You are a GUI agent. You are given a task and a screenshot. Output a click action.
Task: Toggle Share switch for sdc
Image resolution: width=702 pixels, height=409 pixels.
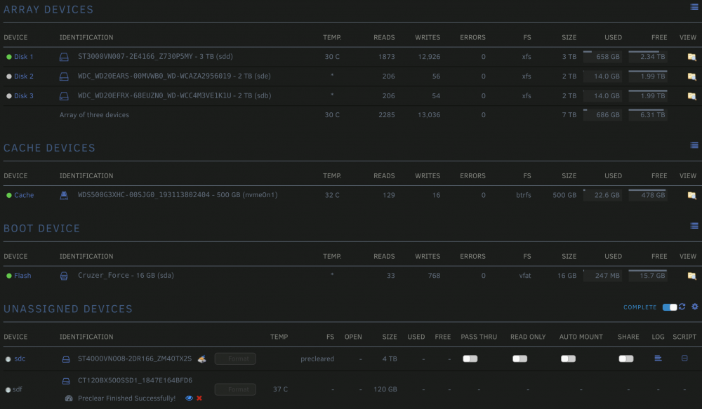click(626, 359)
